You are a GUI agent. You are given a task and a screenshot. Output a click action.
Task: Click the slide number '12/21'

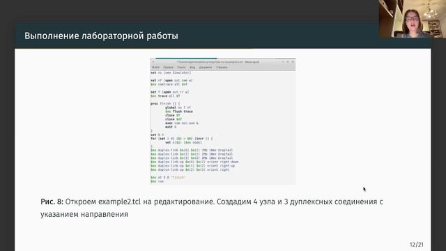tap(417, 245)
